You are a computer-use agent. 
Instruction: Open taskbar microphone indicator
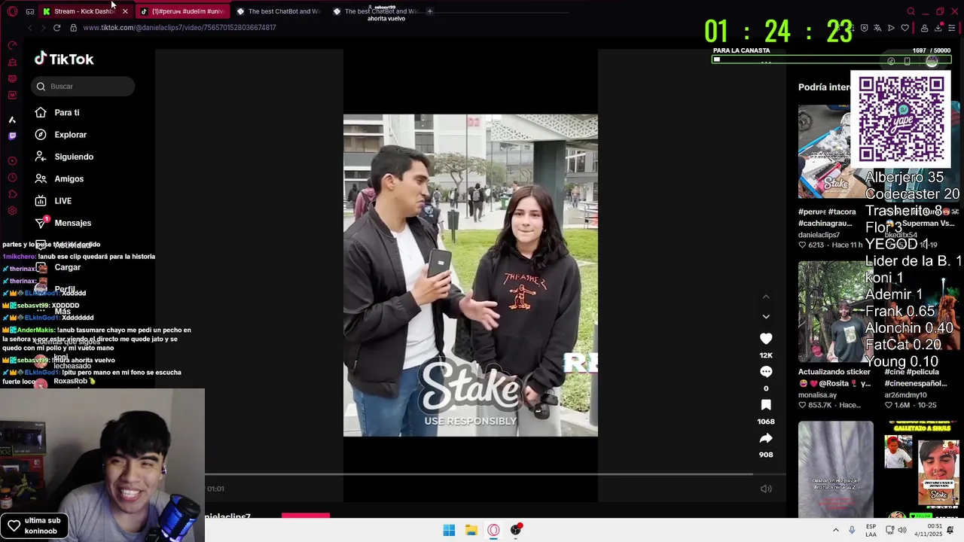(x=852, y=530)
